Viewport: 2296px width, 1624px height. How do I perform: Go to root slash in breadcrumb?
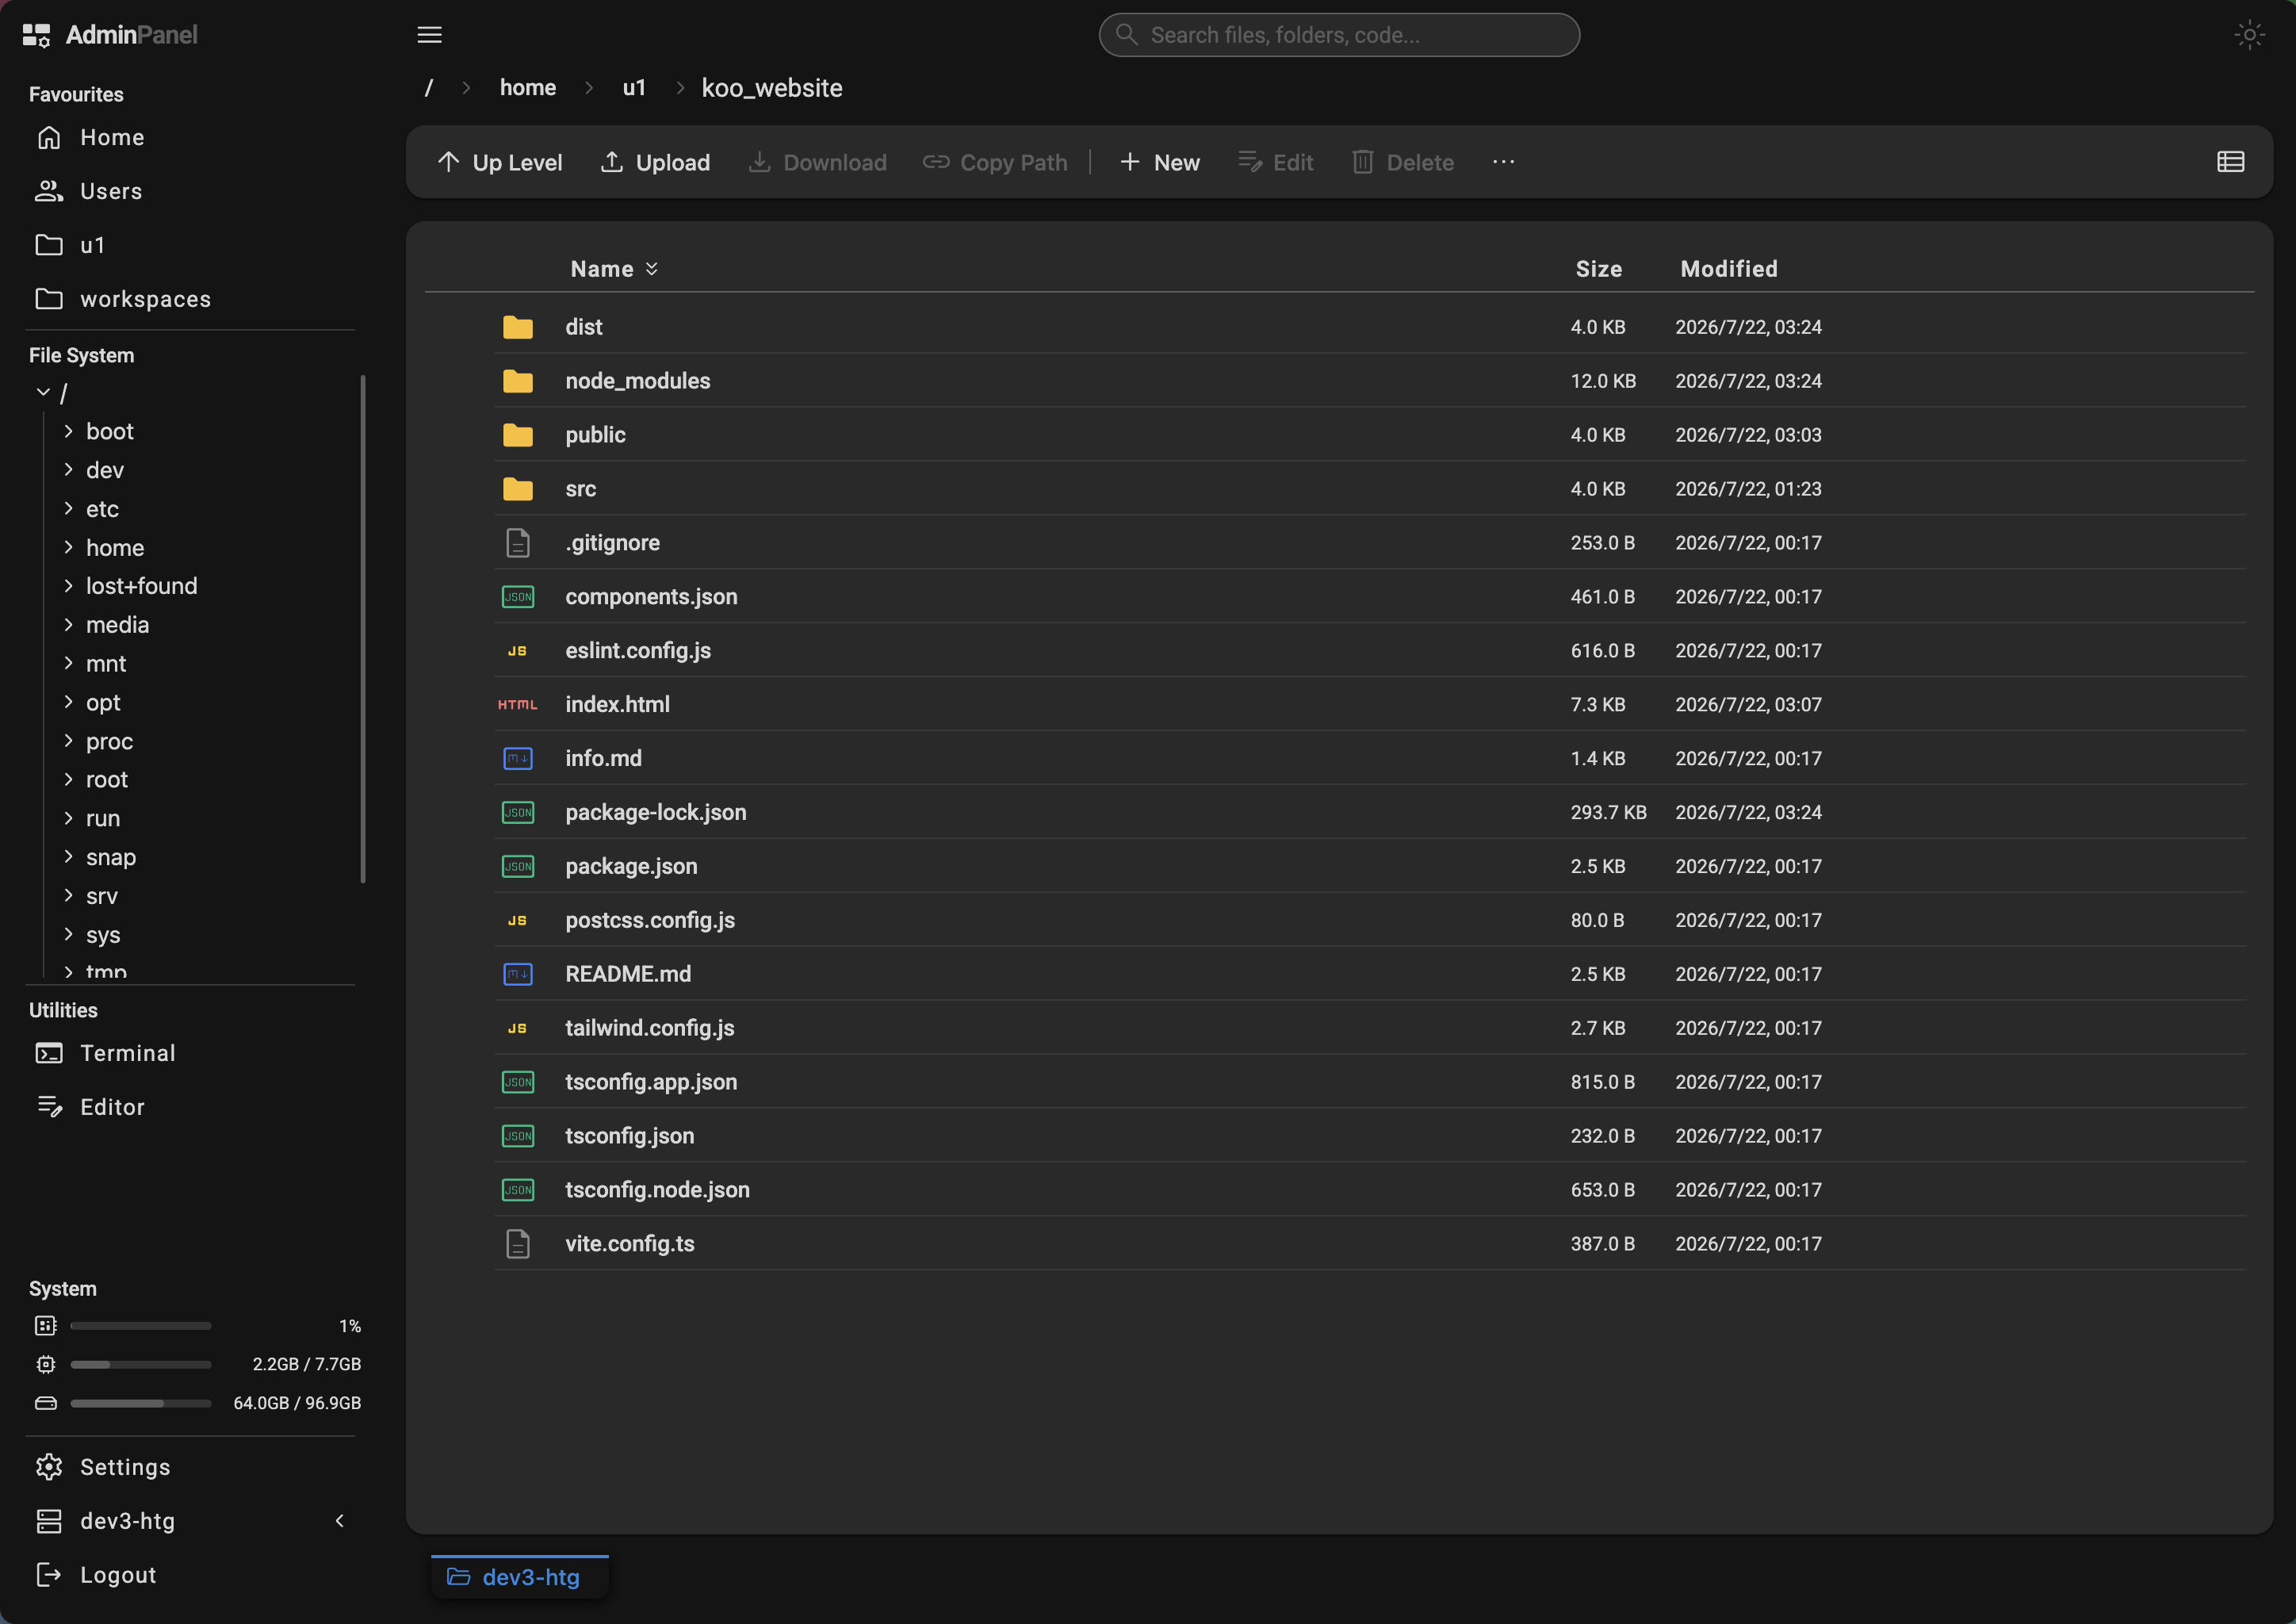pyautogui.click(x=429, y=88)
